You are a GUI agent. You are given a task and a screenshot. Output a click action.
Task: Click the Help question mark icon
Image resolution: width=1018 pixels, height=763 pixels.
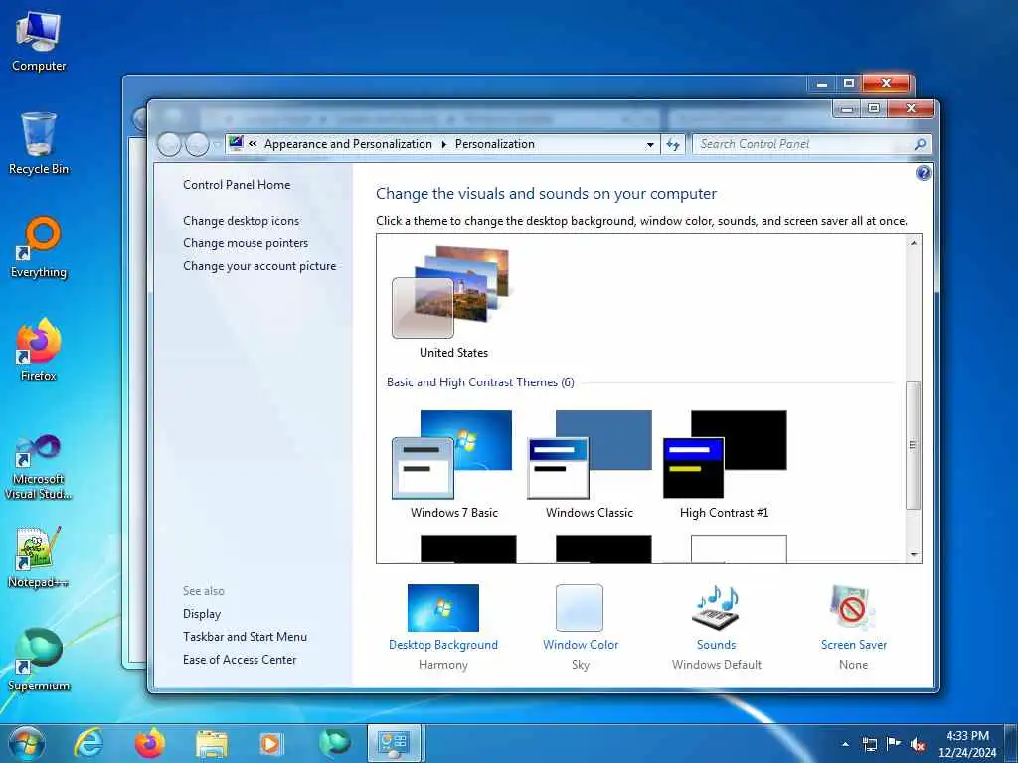pos(923,173)
